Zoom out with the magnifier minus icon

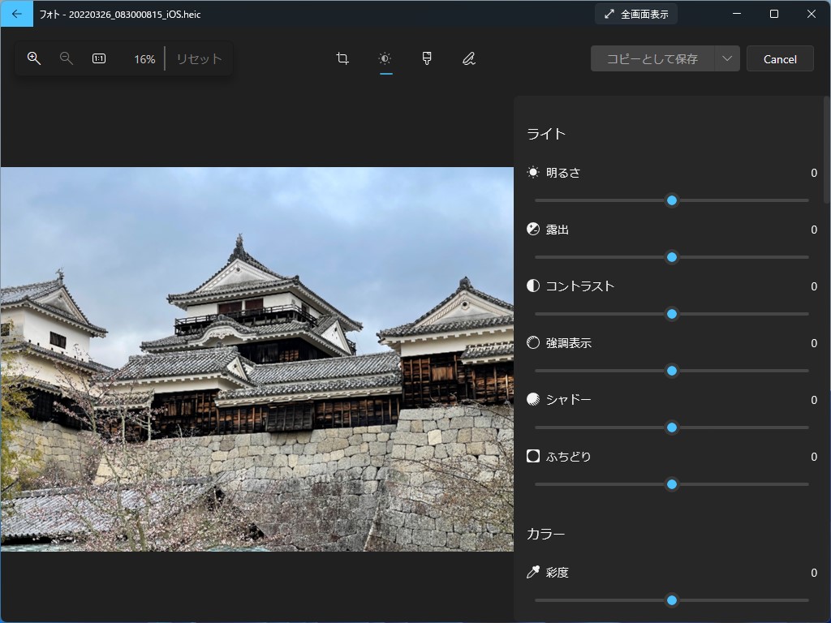(67, 58)
